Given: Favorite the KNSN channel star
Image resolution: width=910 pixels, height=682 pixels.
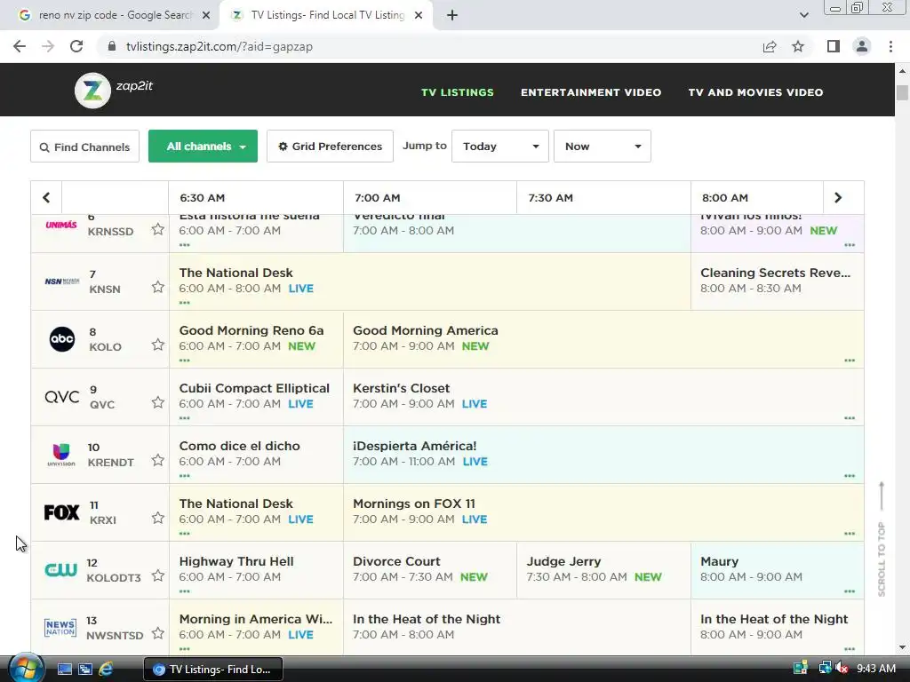Looking at the screenshot, I should (x=158, y=287).
